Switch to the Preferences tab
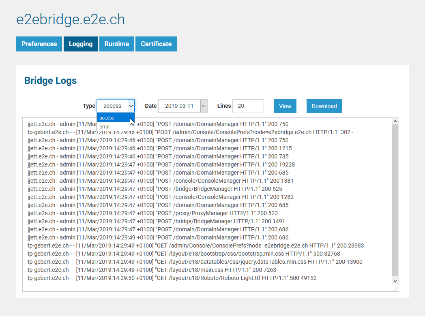Image resolution: width=425 pixels, height=316 pixels. 39,44
